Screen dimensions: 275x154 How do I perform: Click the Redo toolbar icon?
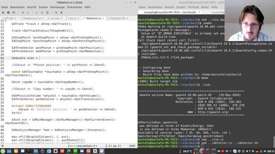[x=27, y=12]
